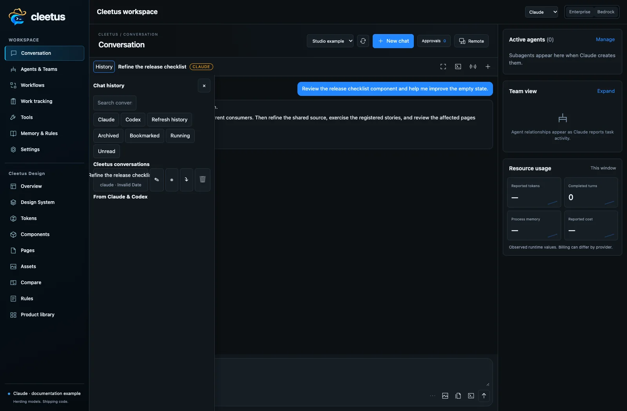Click Refresh history
The image size is (627, 411).
pos(169,120)
